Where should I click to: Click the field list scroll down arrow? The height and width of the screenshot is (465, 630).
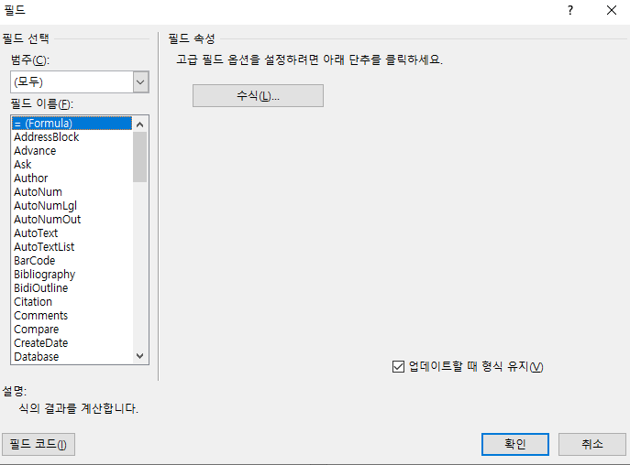[x=139, y=356]
